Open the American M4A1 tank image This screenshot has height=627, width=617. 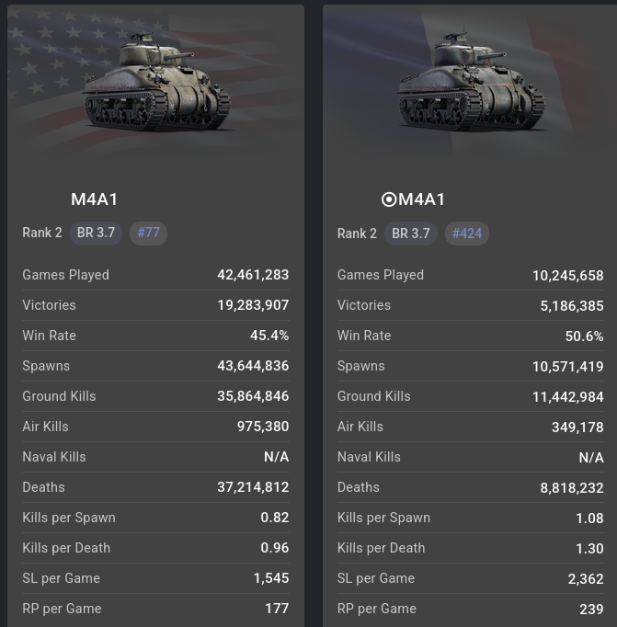tap(155, 82)
